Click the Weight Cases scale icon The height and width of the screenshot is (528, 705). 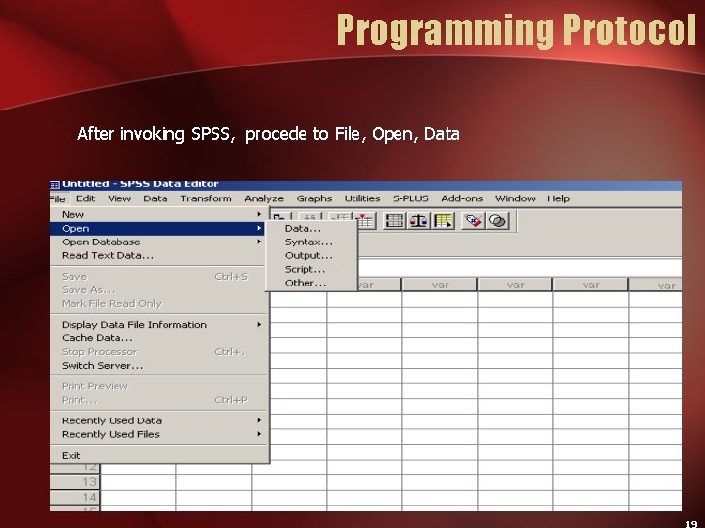pos(419,221)
